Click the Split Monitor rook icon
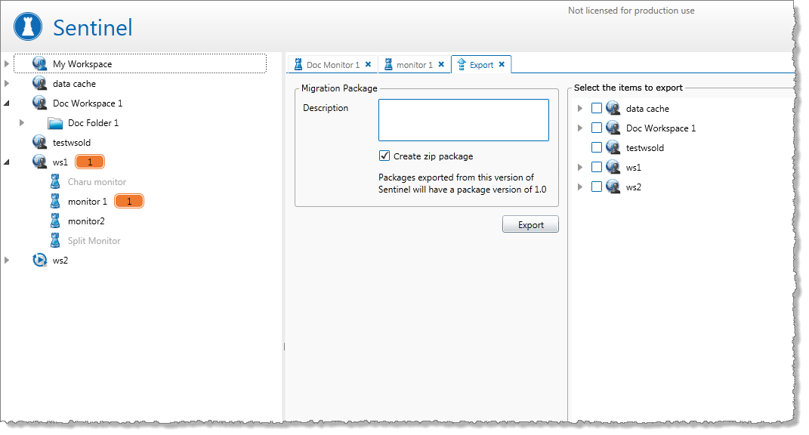809x435 pixels. (55, 241)
